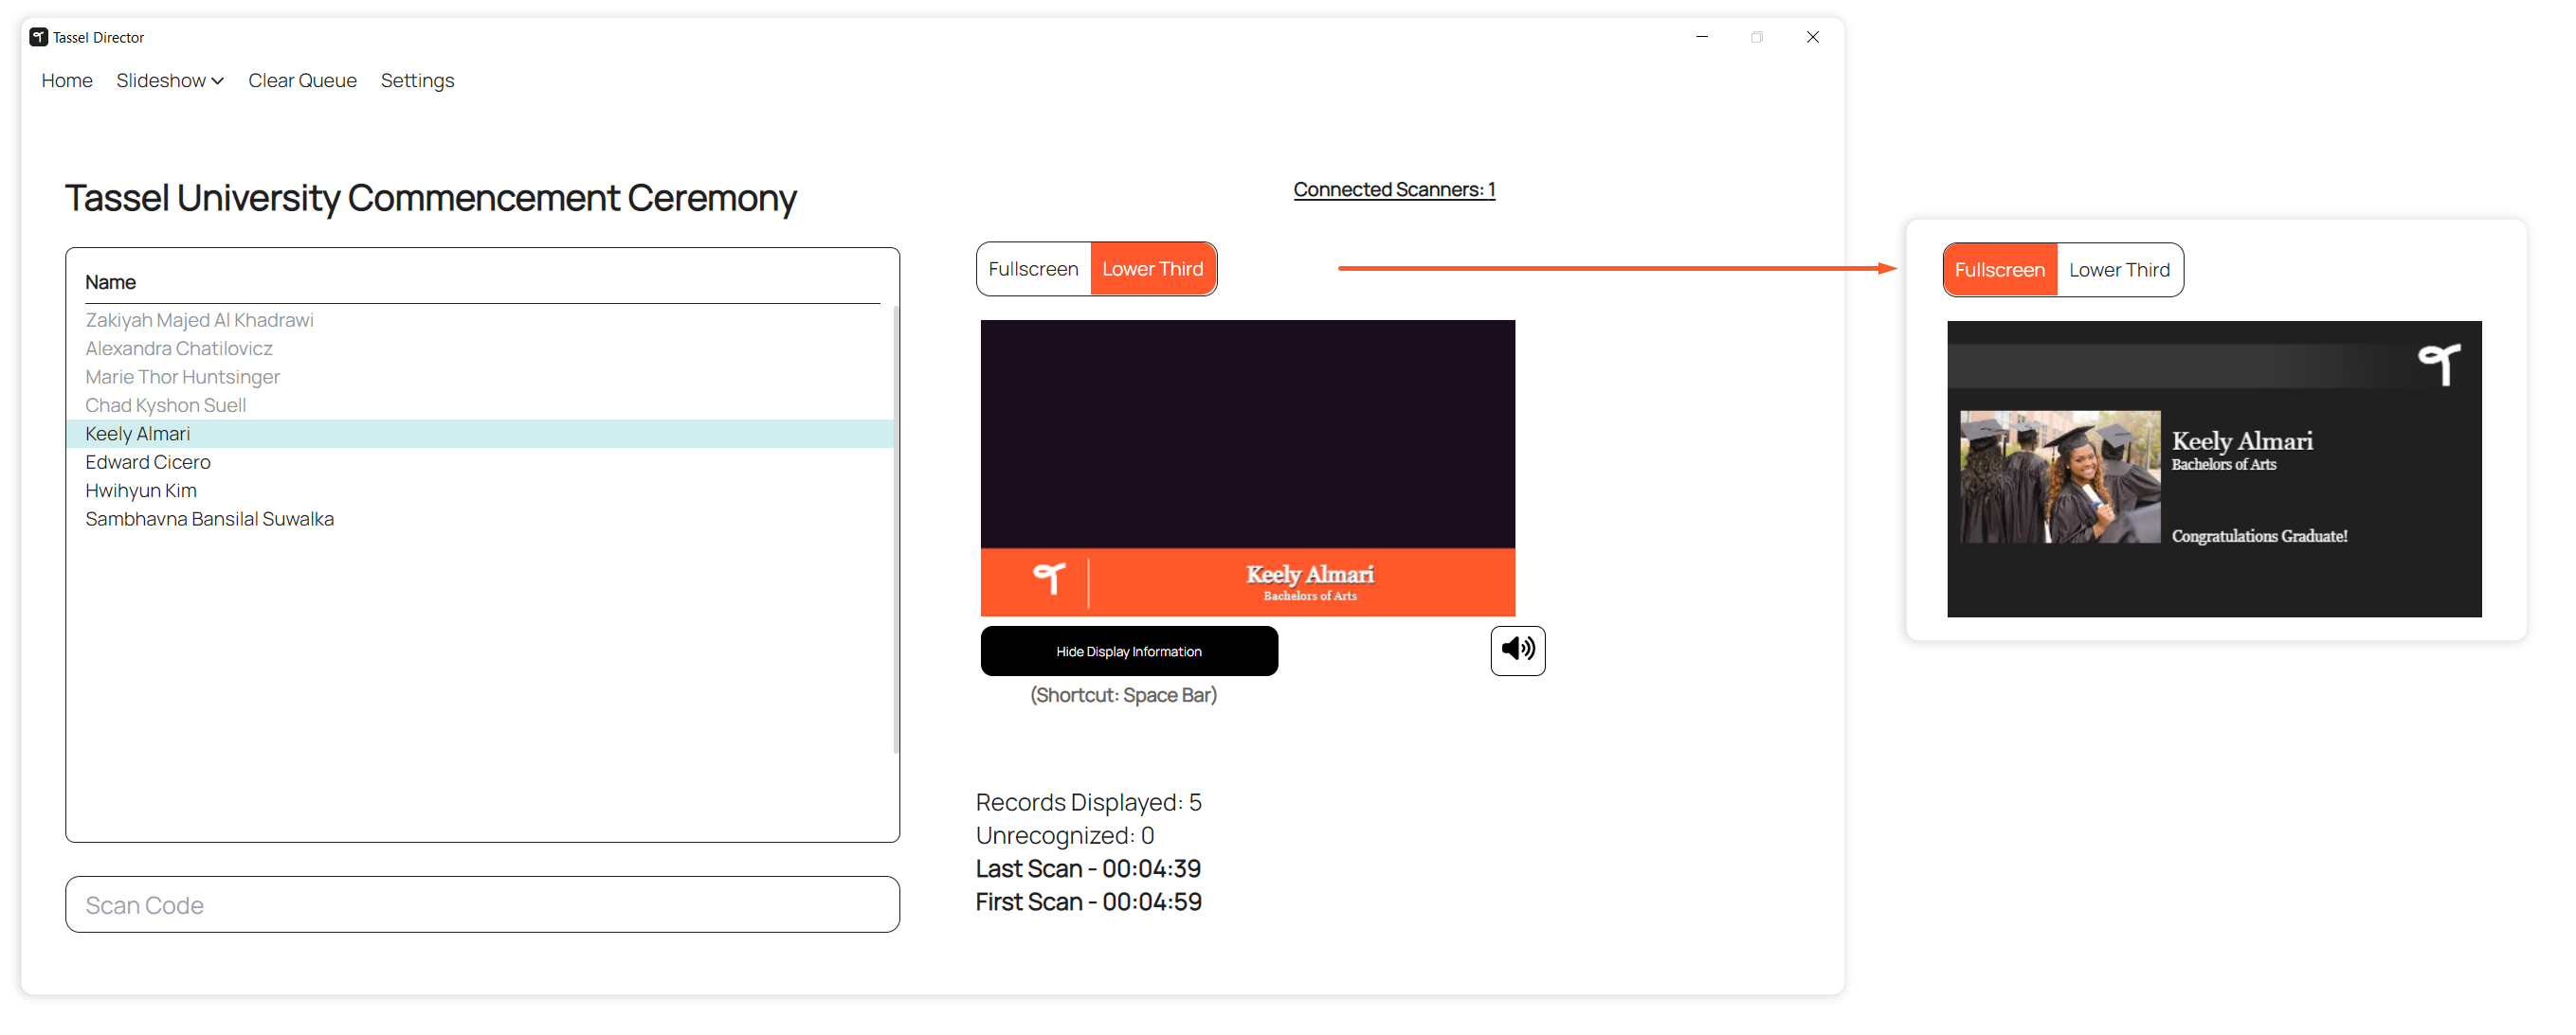Expand the Slideshow dropdown menu
Screen dimensions: 2576x1035
[x=171, y=80]
